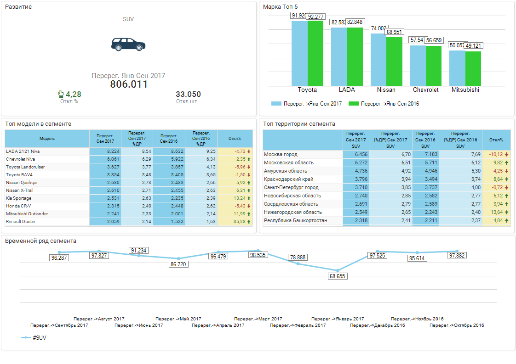Click the 91.234 data label for Июнь 2017
Viewport: 516px width, 364px height.
tap(138, 250)
